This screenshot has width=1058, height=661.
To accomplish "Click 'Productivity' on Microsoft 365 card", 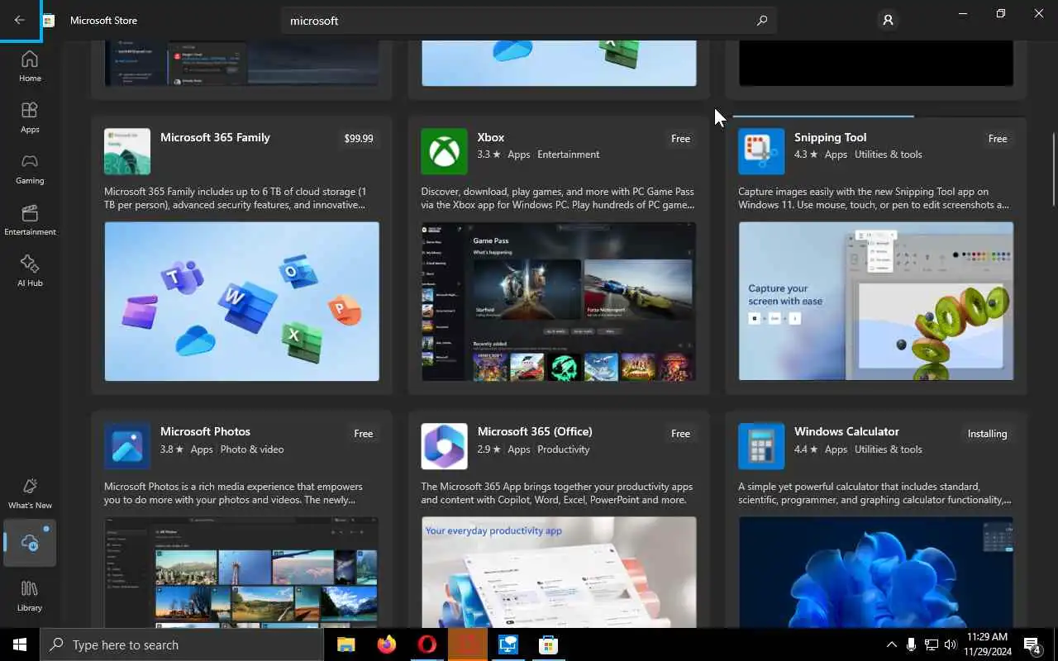I will 564,449.
